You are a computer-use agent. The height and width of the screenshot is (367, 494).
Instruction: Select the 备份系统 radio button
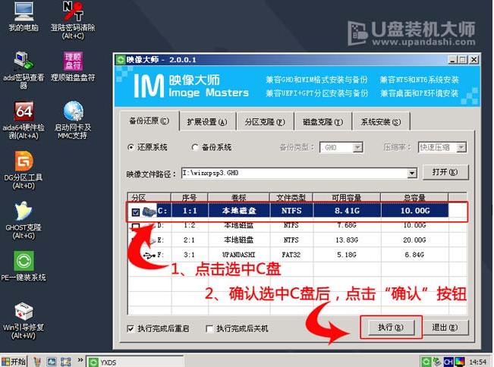click(x=196, y=147)
